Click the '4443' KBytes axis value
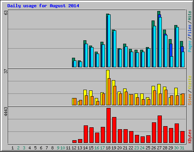The image size is (194, 152). tap(6, 111)
